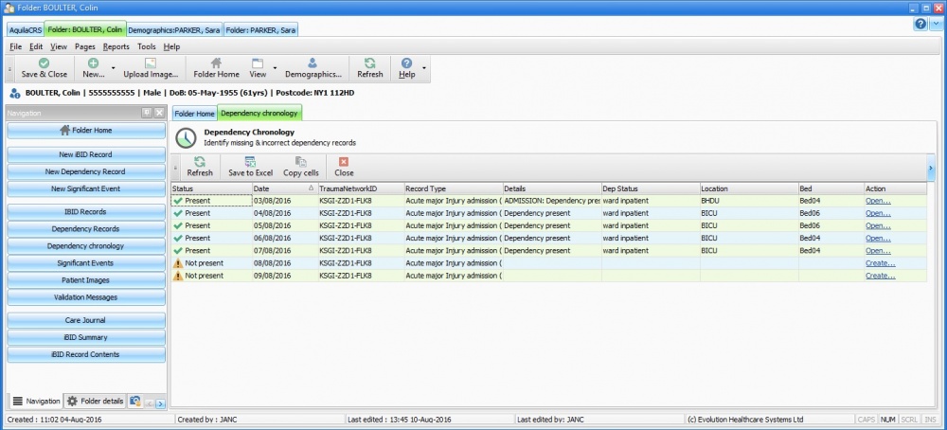Switch to the Folder details tab

pyautogui.click(x=95, y=401)
